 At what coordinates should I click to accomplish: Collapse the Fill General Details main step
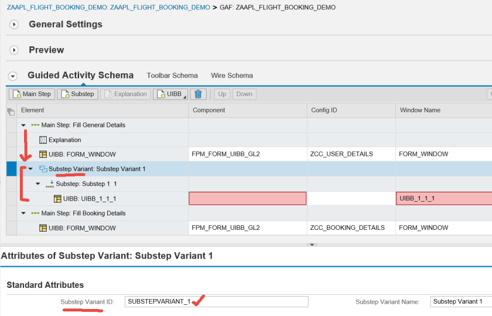(23, 125)
